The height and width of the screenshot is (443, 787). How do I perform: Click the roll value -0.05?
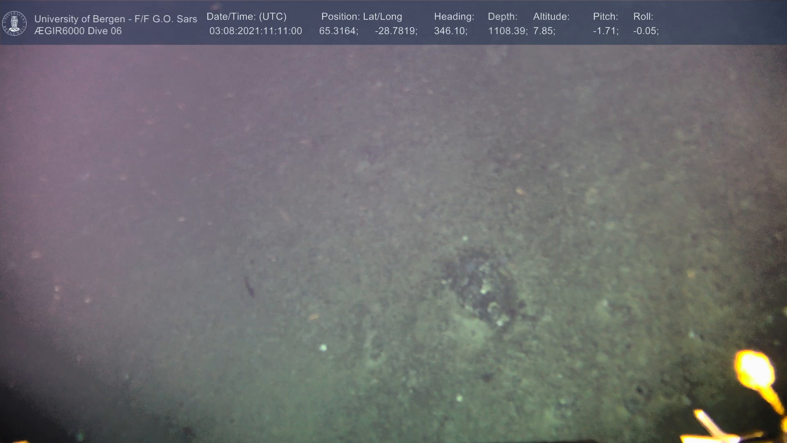click(646, 31)
